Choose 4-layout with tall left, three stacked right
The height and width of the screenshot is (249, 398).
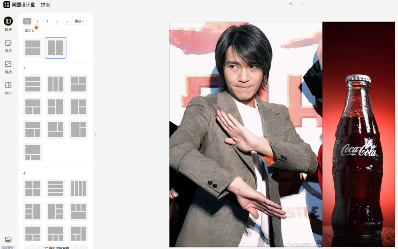[x=56, y=211]
